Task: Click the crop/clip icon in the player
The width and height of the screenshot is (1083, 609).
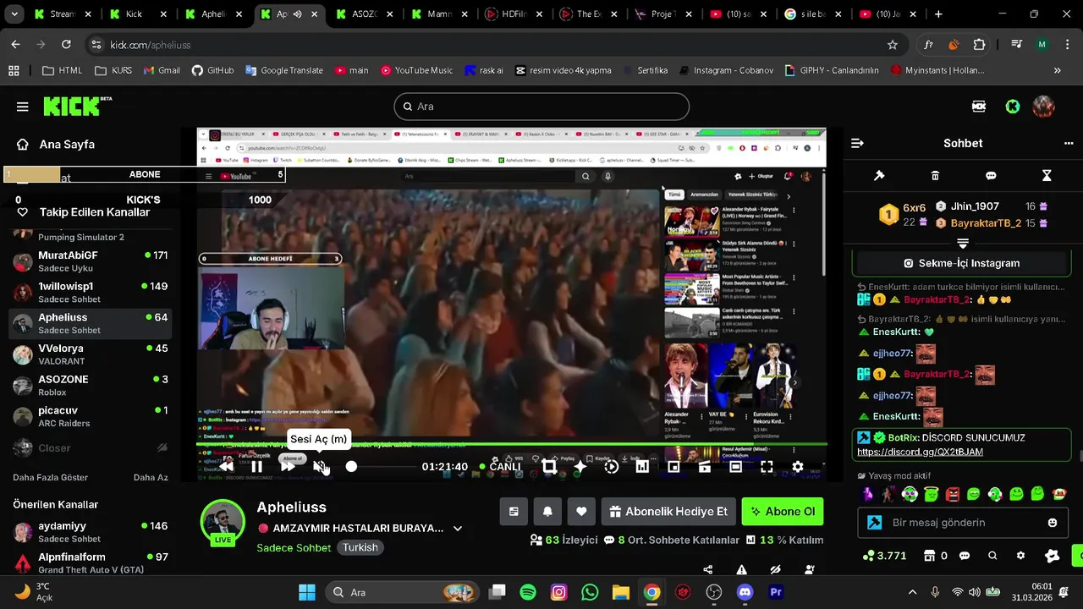Action: click(x=549, y=466)
